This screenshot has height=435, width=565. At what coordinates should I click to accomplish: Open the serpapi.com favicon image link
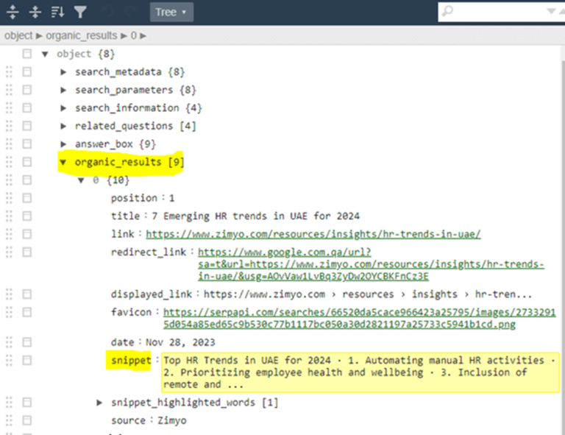click(x=360, y=318)
